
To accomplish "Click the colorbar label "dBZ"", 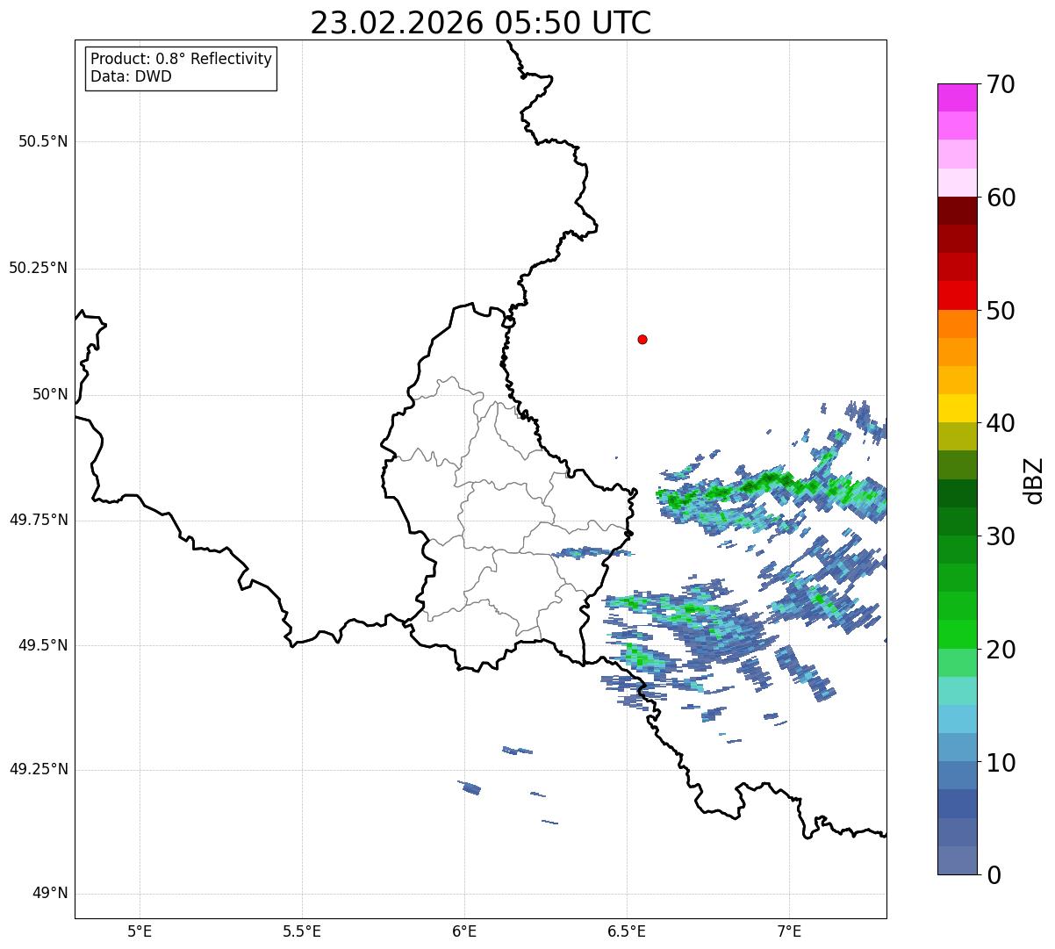I will [x=1034, y=479].
